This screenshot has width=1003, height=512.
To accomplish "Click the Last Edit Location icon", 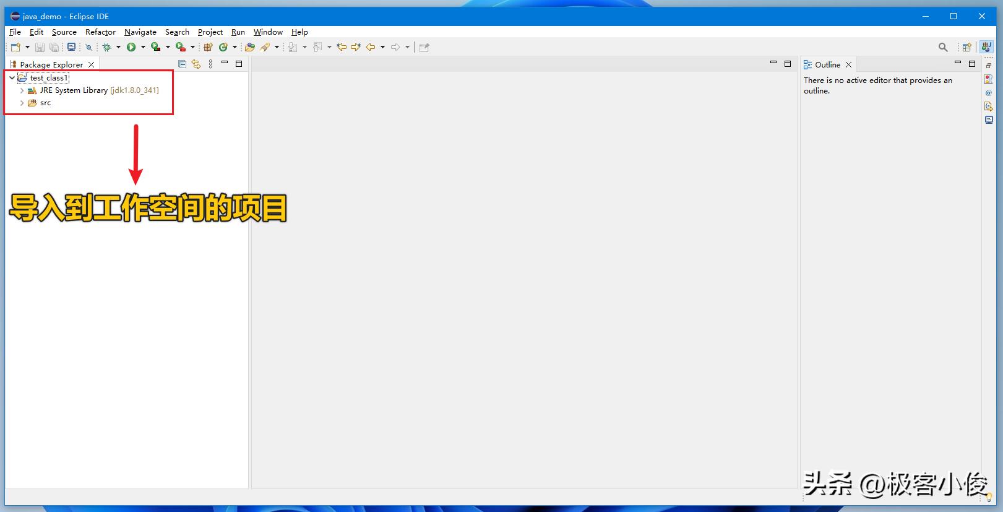I will (342, 47).
